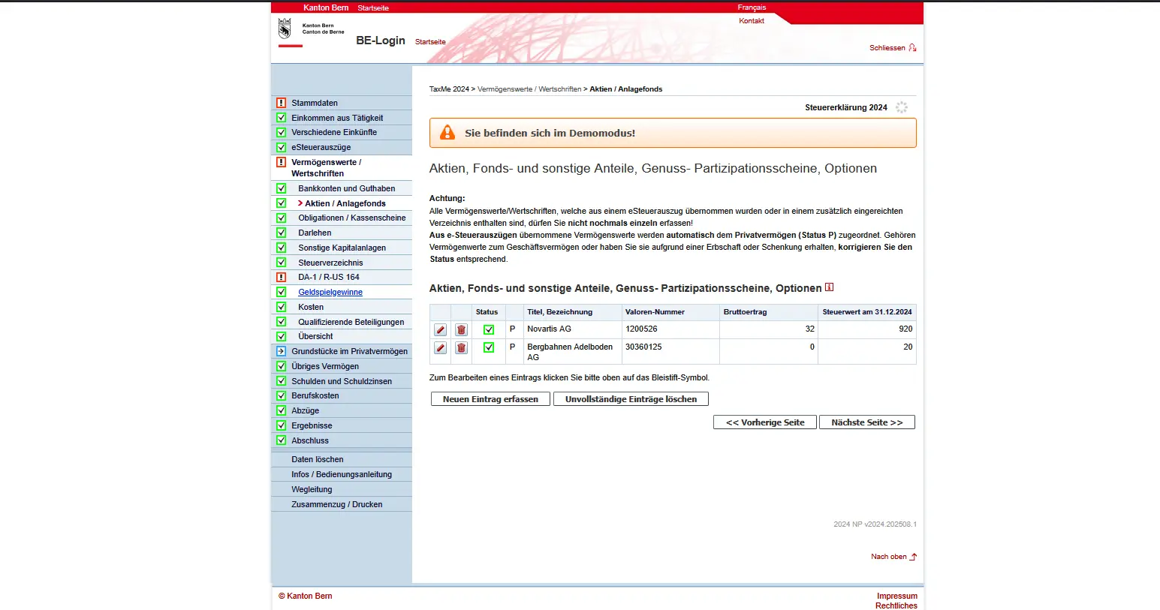1160x610 pixels.
Task: Edit the Bergbahnen Adelboden AG entry via pencil
Action: coord(441,348)
